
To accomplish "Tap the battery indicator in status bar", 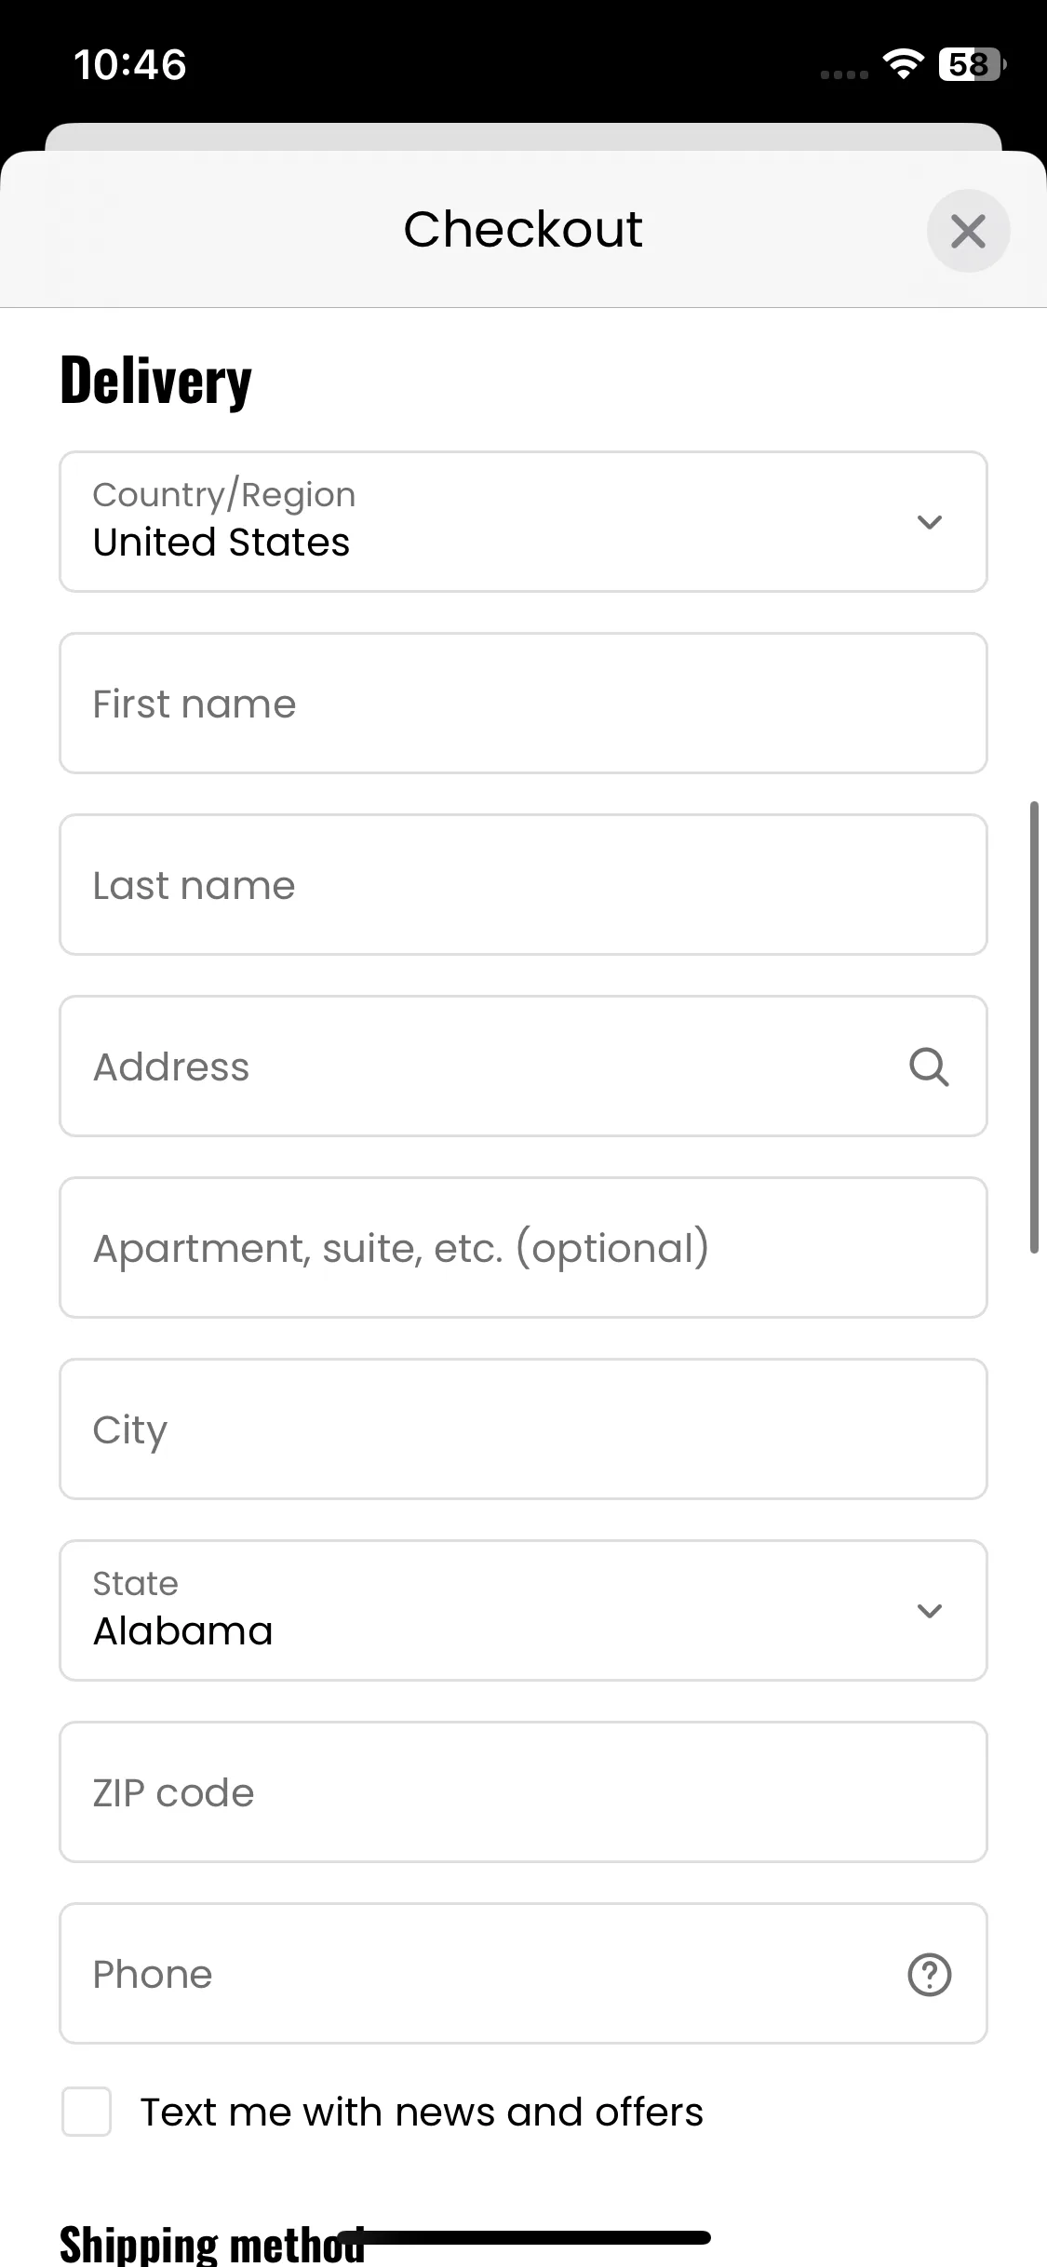I will tap(973, 64).
